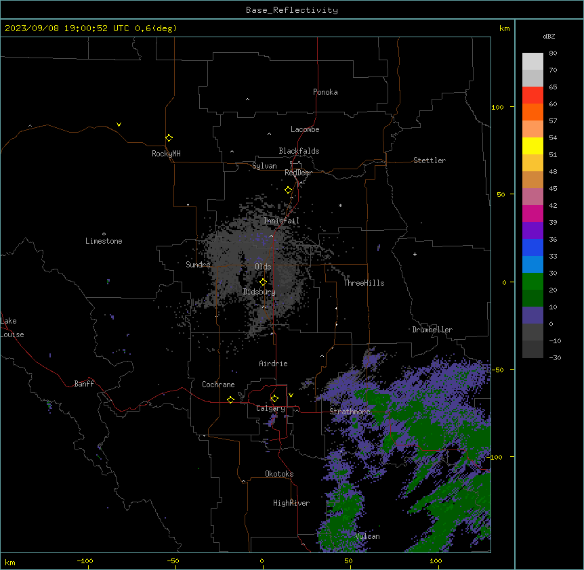Select the blue 36 dBZ legend color

pos(533,247)
